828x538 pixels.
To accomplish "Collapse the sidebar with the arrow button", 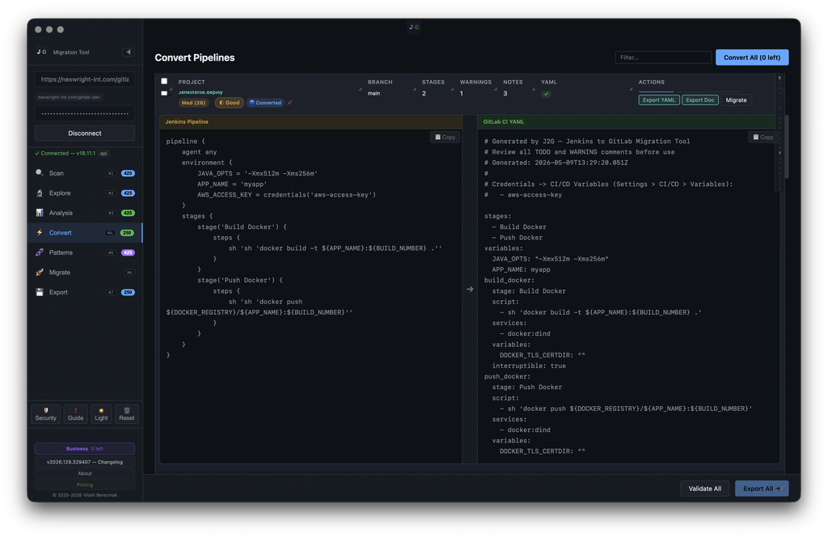I will pyautogui.click(x=129, y=52).
